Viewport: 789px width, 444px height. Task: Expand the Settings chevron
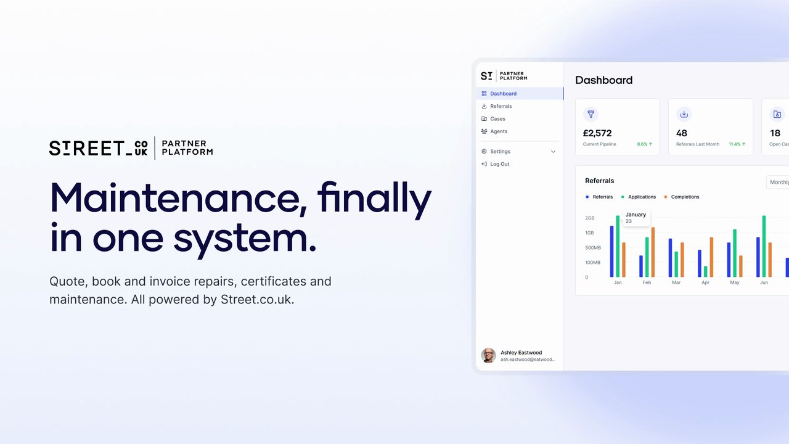click(x=553, y=152)
